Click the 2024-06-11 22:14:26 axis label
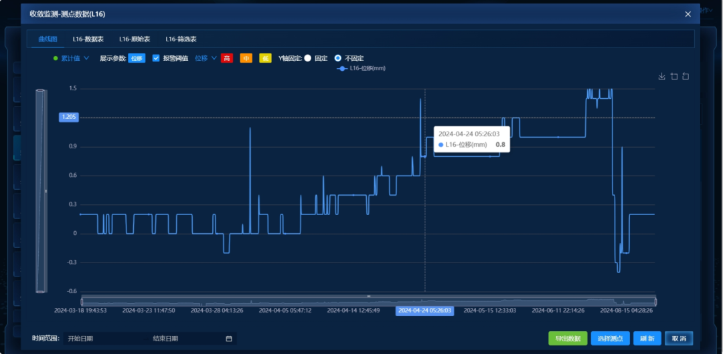The height and width of the screenshot is (354, 723). coord(558,311)
